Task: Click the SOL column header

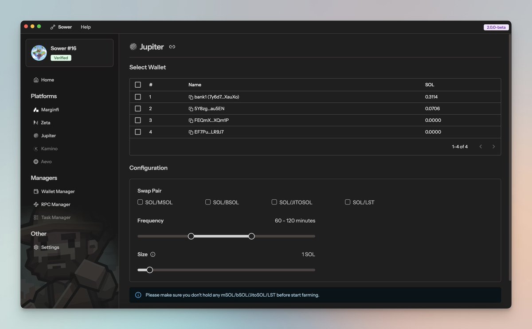Action: click(430, 85)
